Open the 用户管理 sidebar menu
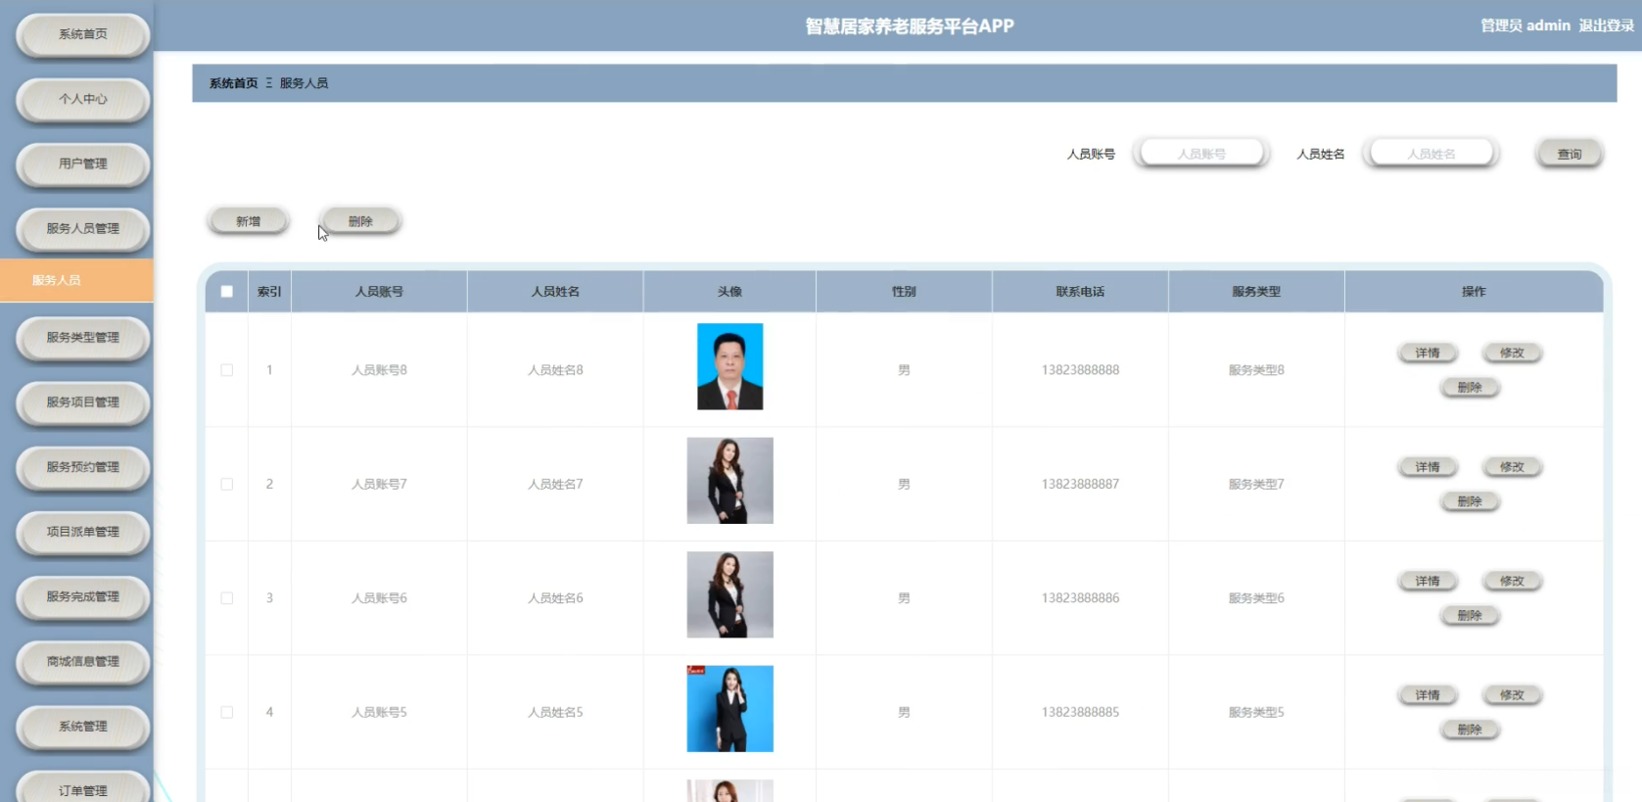The height and width of the screenshot is (802, 1642). 83,164
